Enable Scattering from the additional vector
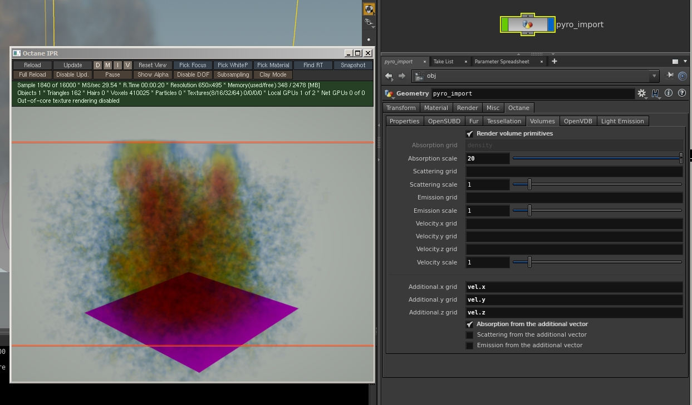This screenshot has width=692, height=405. tap(470, 335)
